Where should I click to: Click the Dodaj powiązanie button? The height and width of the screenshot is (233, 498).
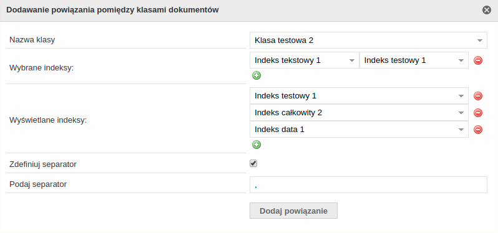tap(293, 211)
